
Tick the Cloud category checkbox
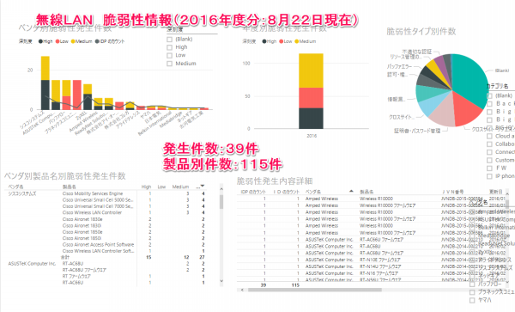(489, 136)
